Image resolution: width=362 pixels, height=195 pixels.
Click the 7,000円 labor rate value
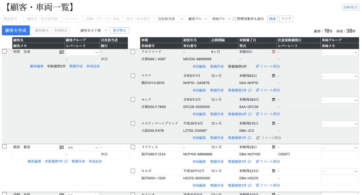click(x=284, y=154)
